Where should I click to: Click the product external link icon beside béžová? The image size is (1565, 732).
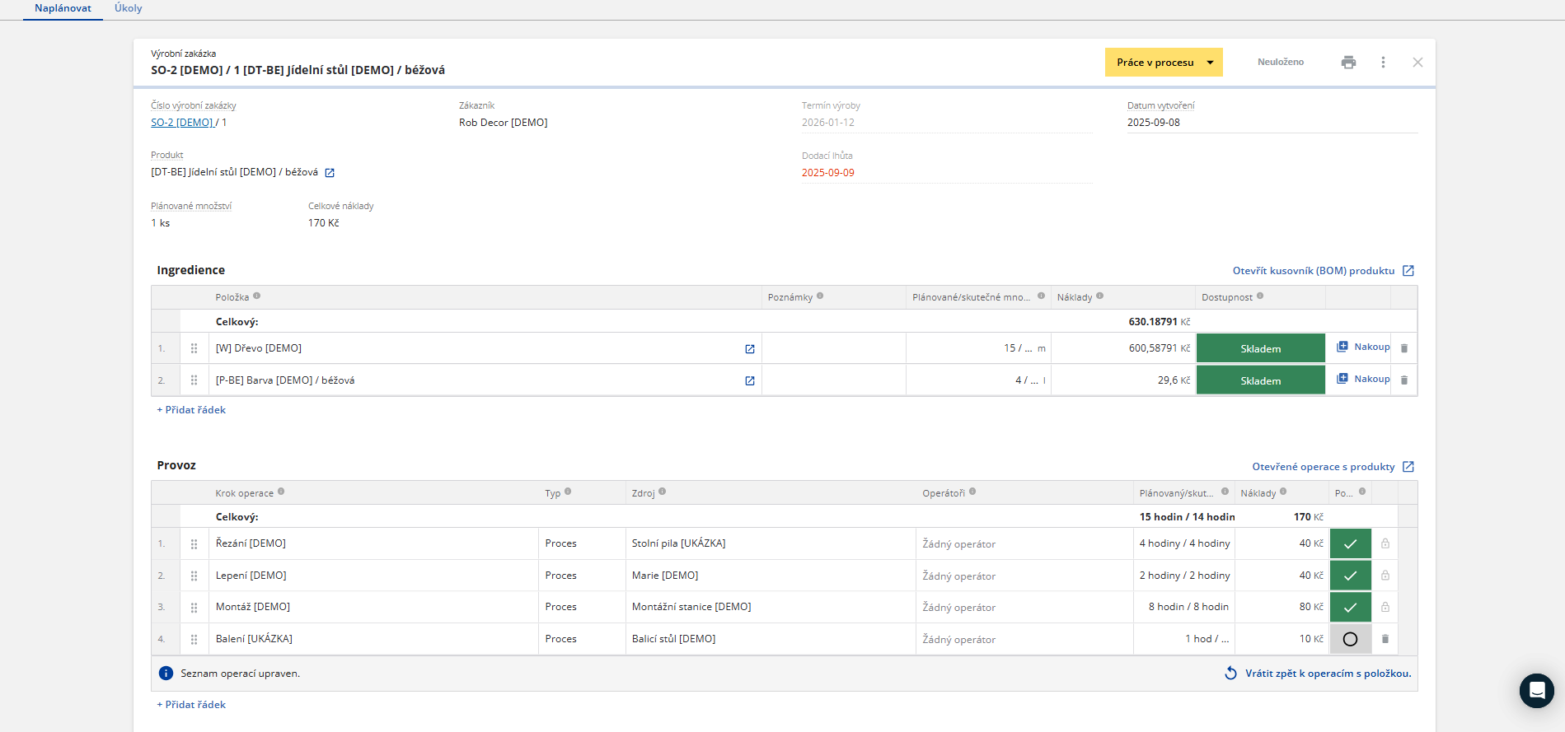[330, 173]
